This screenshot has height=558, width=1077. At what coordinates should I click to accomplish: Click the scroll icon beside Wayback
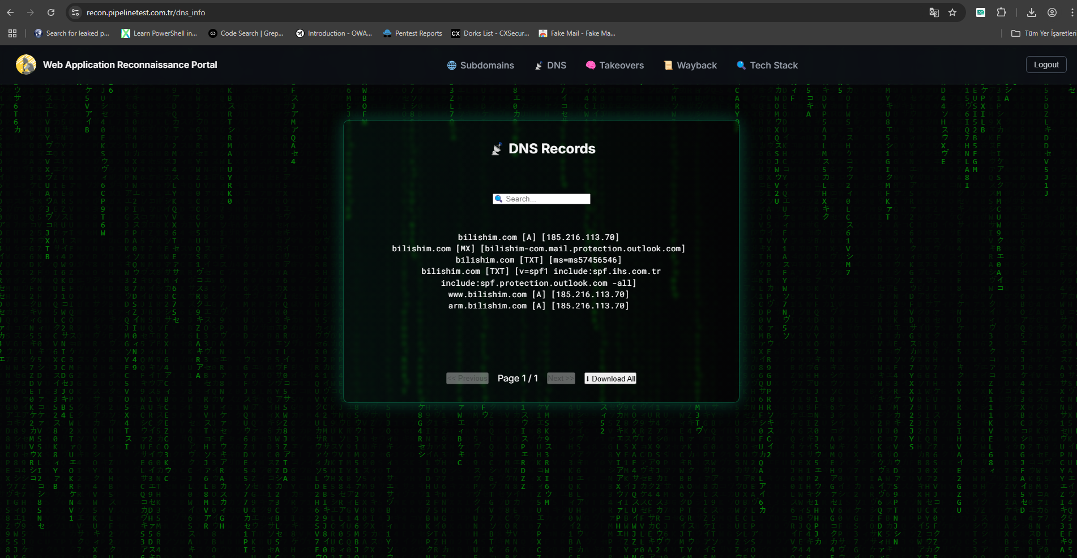tap(668, 65)
